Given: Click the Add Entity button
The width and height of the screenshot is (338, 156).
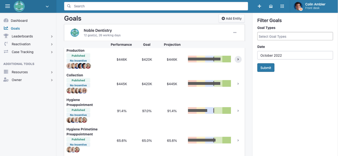Looking at the screenshot, I should pos(232,18).
